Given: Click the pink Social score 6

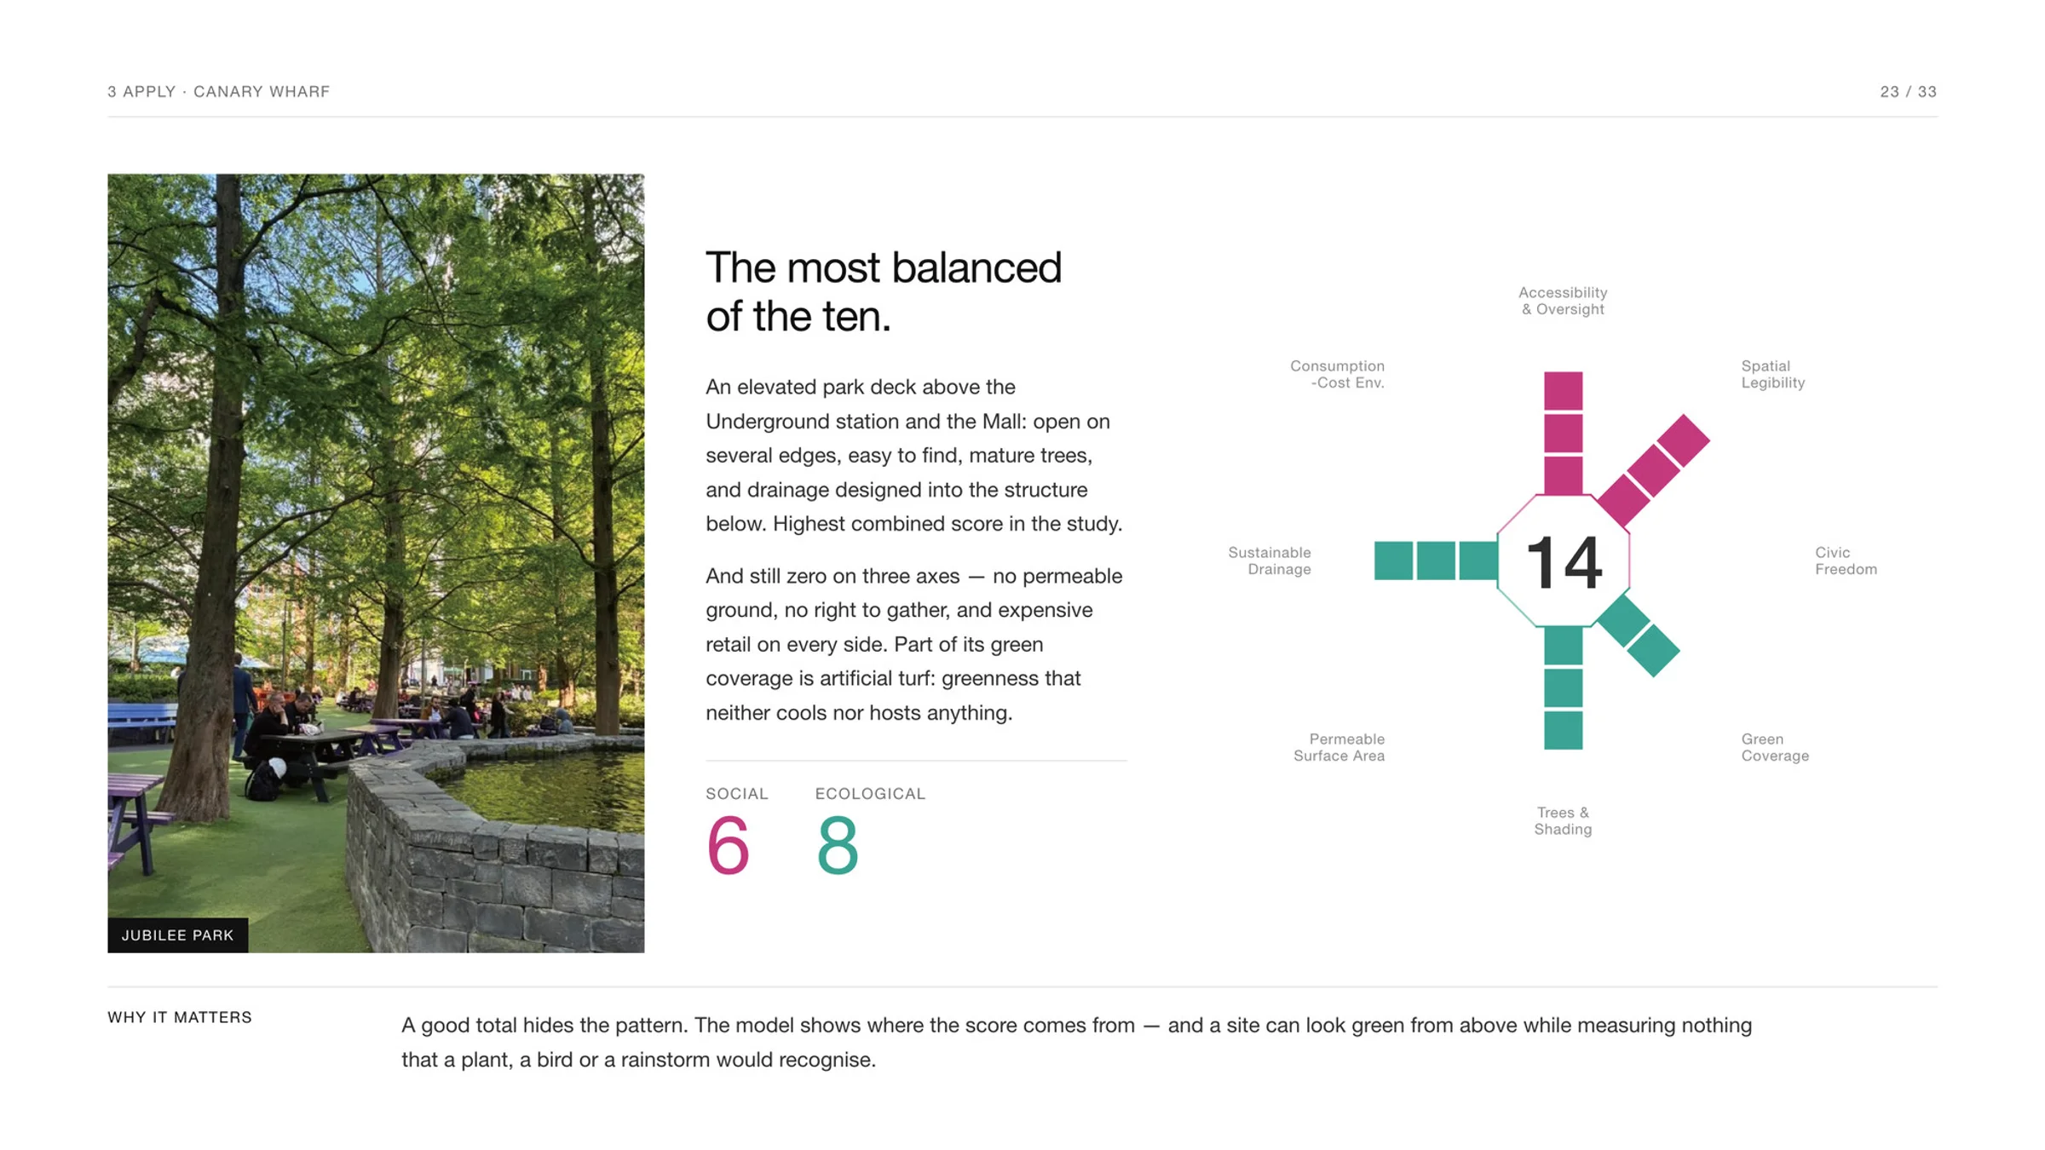Looking at the screenshot, I should pos(728,844).
